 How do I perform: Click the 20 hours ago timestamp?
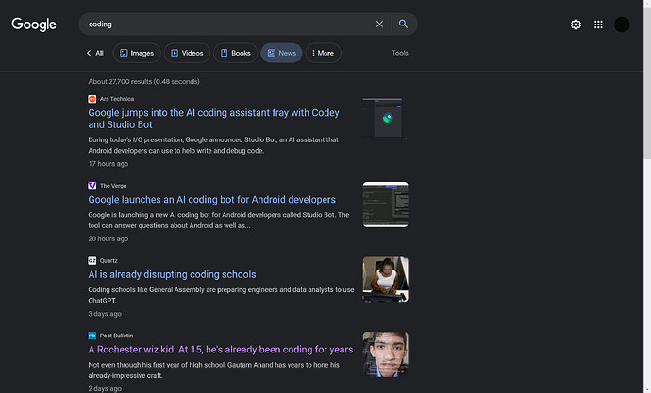108,238
